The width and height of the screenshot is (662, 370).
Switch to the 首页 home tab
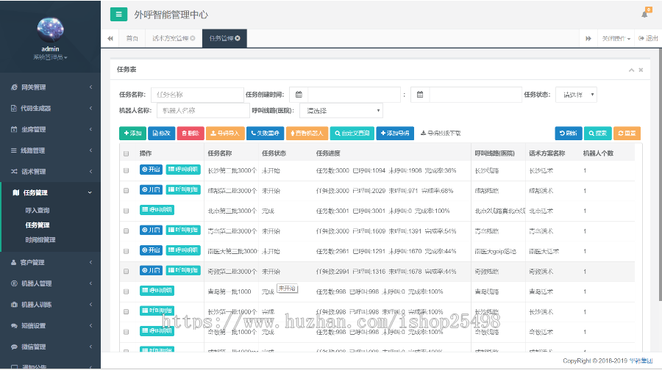[x=132, y=38]
